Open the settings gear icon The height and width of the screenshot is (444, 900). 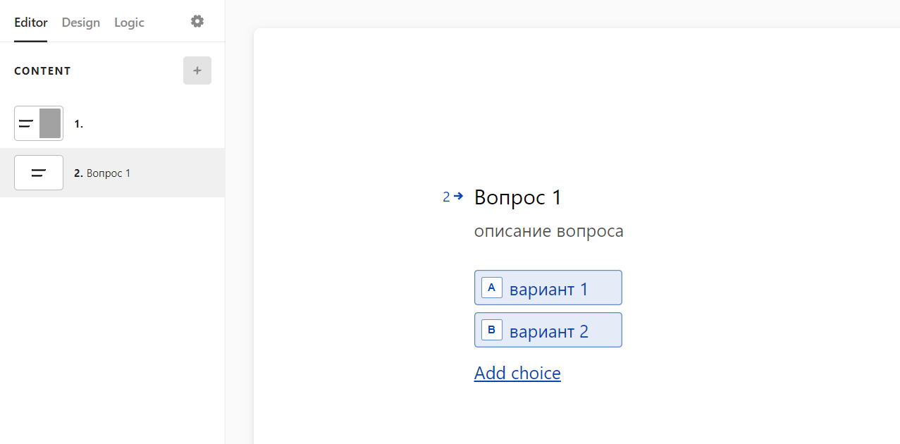197,21
